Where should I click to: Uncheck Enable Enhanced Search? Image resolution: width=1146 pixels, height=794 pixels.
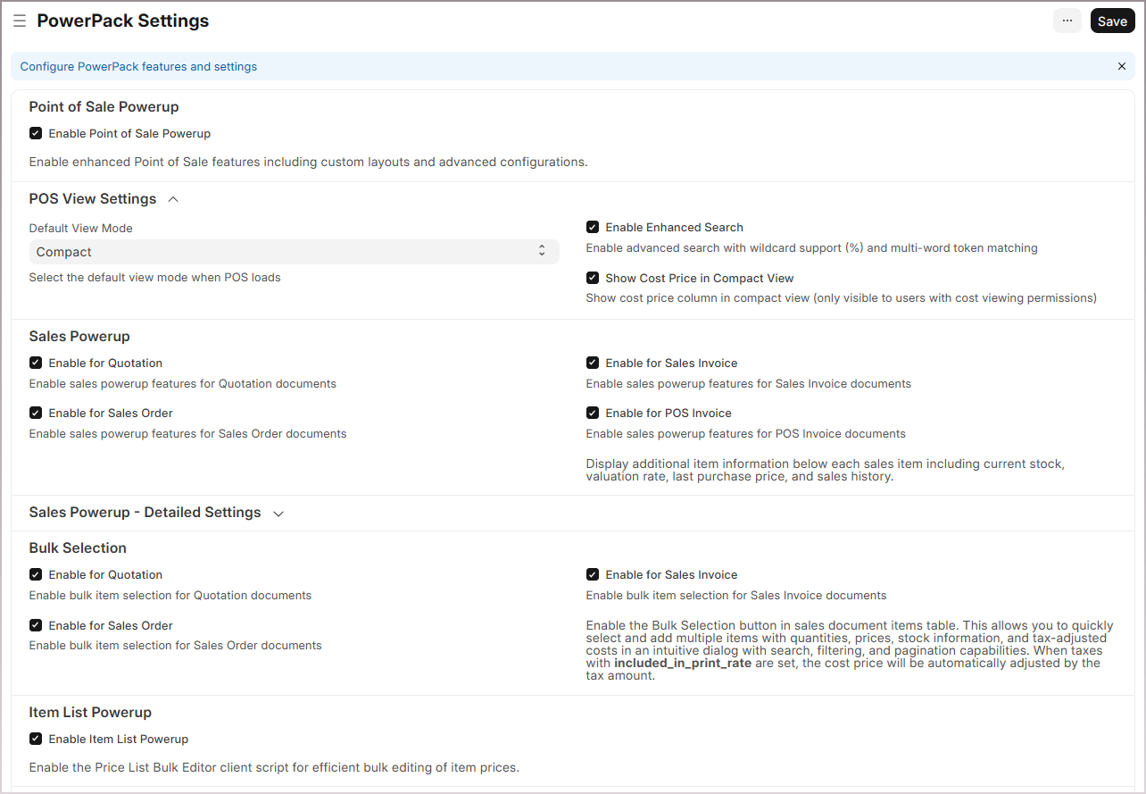point(593,227)
